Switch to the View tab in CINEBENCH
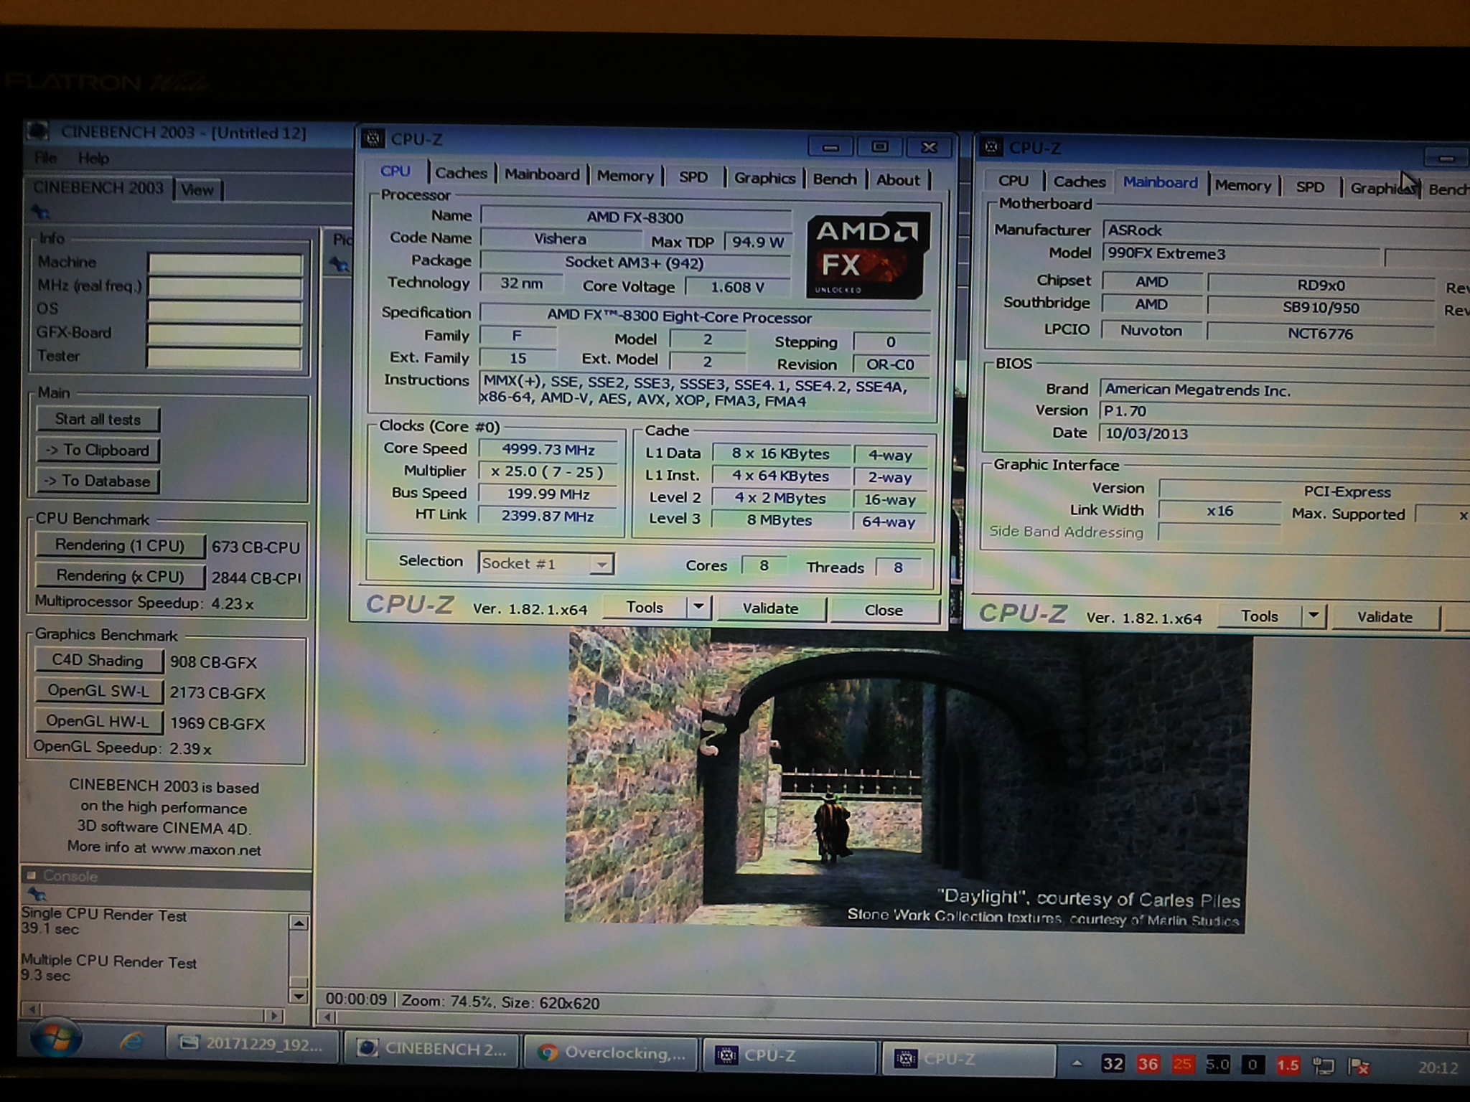 tap(197, 190)
